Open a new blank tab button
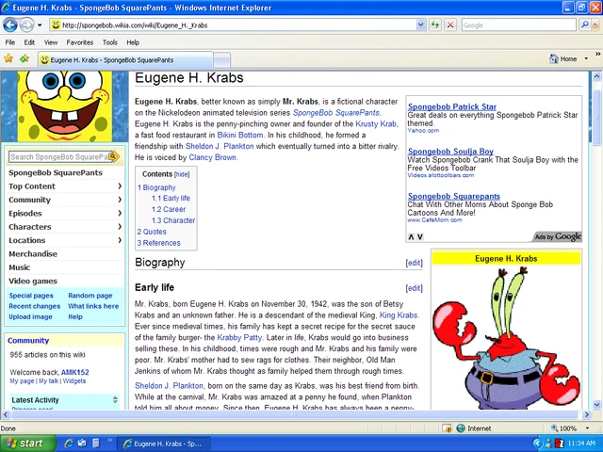Viewport: 603px width, 452px height. (x=222, y=60)
